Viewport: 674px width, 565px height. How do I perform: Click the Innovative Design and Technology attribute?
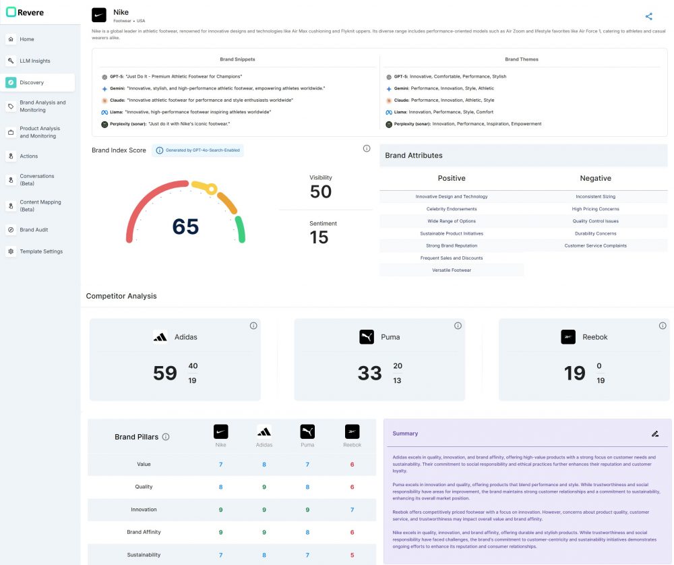452,197
